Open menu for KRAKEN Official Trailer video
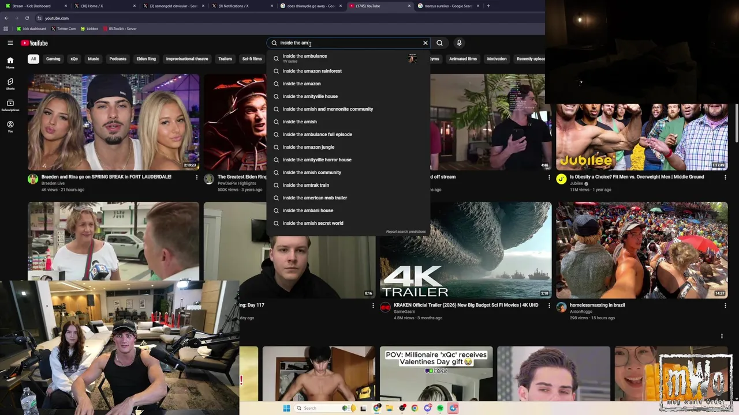Screen dimensions: 739x415 [x=549, y=305]
